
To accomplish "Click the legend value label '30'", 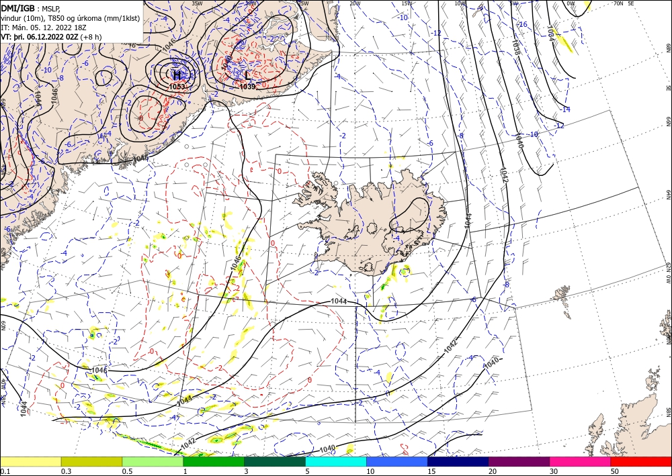I will pos(554,471).
